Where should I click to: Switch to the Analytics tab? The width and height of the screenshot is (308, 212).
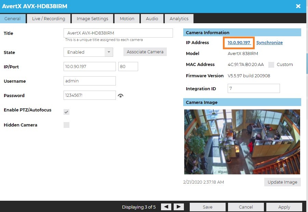tap(179, 18)
